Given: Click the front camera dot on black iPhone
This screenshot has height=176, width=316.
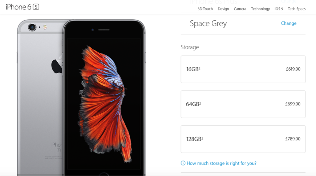Looking at the screenshot, I should [93, 30].
